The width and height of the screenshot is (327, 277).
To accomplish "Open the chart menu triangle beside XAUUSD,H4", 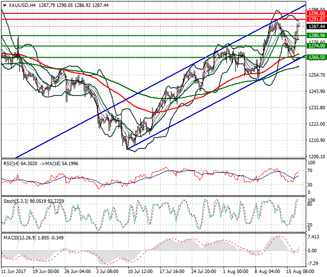I will coord(4,5).
